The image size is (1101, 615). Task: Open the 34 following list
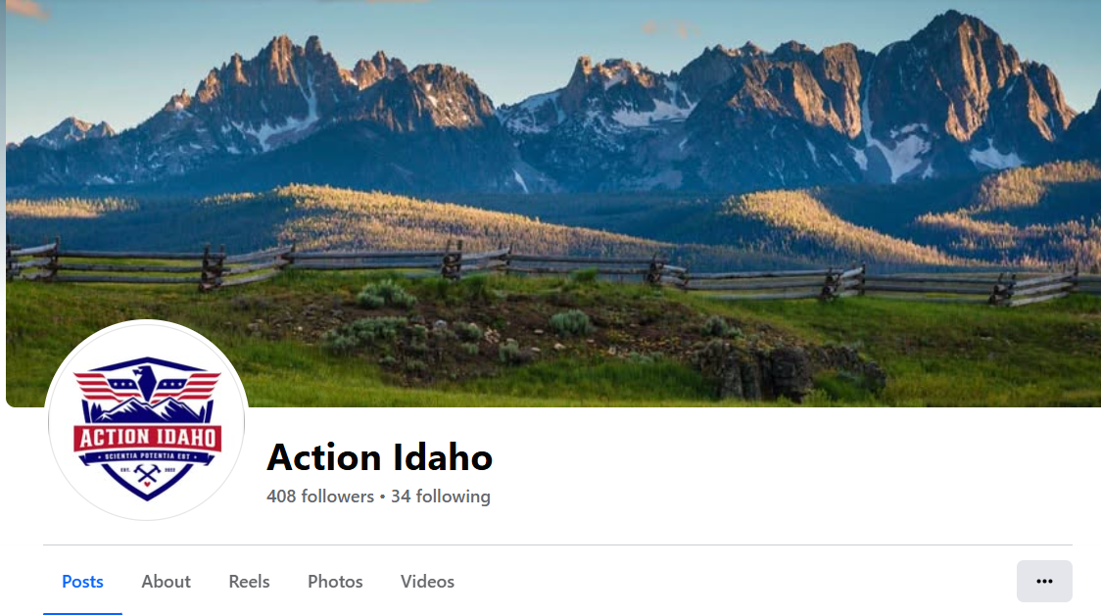440,497
